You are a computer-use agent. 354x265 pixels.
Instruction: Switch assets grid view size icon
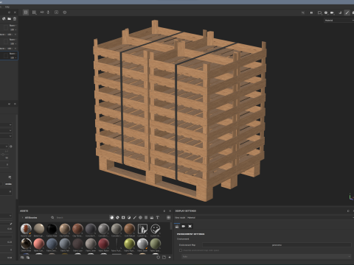(x=169, y=217)
